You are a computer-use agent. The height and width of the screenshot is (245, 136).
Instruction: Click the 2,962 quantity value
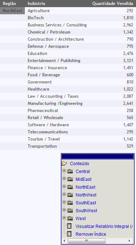pos(128,25)
